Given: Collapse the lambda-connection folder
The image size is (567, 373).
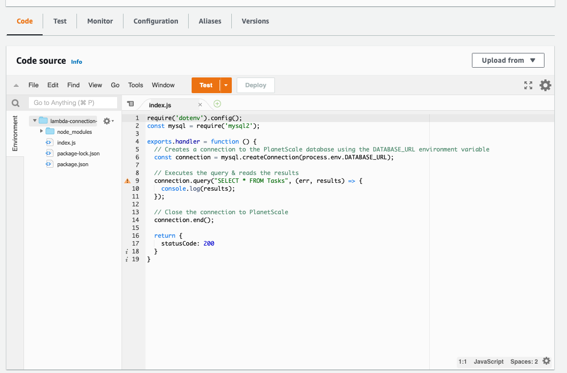Looking at the screenshot, I should click(x=34, y=121).
